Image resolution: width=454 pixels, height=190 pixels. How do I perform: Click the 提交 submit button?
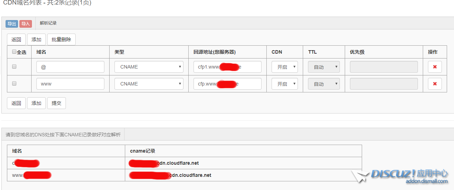coord(57,103)
